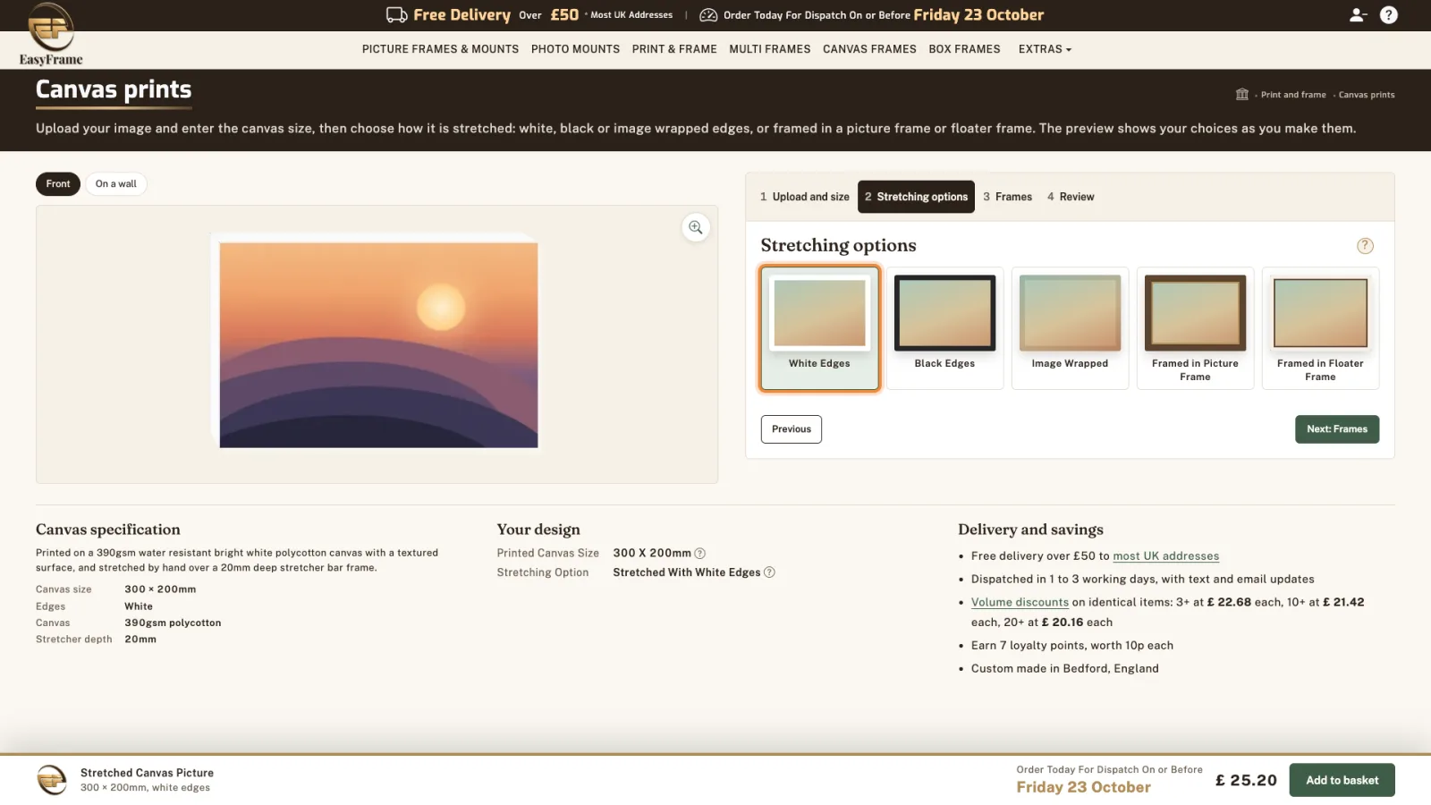Open Multi Frames menu item

[769, 49]
